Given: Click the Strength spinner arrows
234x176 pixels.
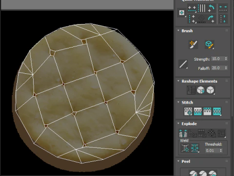Looking at the screenshot, I should [x=226, y=59].
